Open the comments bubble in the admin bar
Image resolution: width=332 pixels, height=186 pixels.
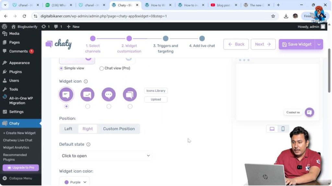58,27
